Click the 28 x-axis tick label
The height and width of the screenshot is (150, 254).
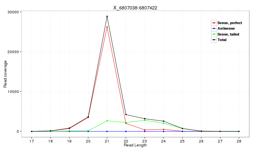click(x=239, y=141)
